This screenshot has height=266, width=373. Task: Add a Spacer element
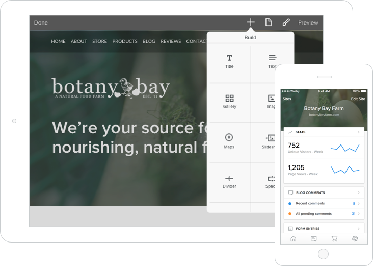coord(271,182)
